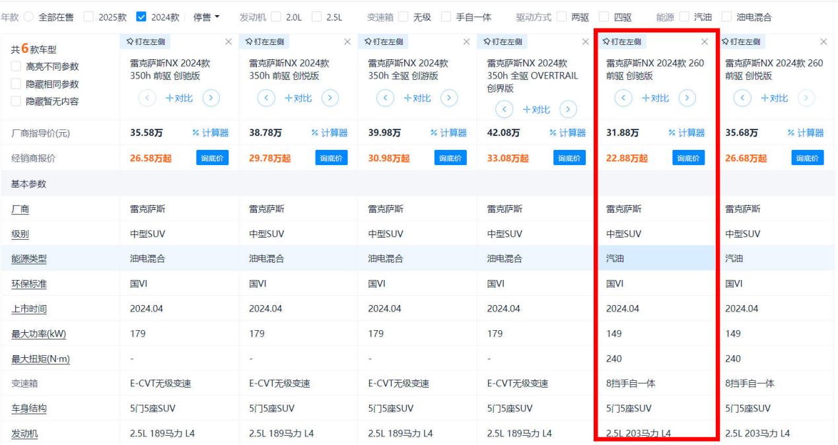Pin 260 前驱 创悦版 to left

[x=742, y=42]
